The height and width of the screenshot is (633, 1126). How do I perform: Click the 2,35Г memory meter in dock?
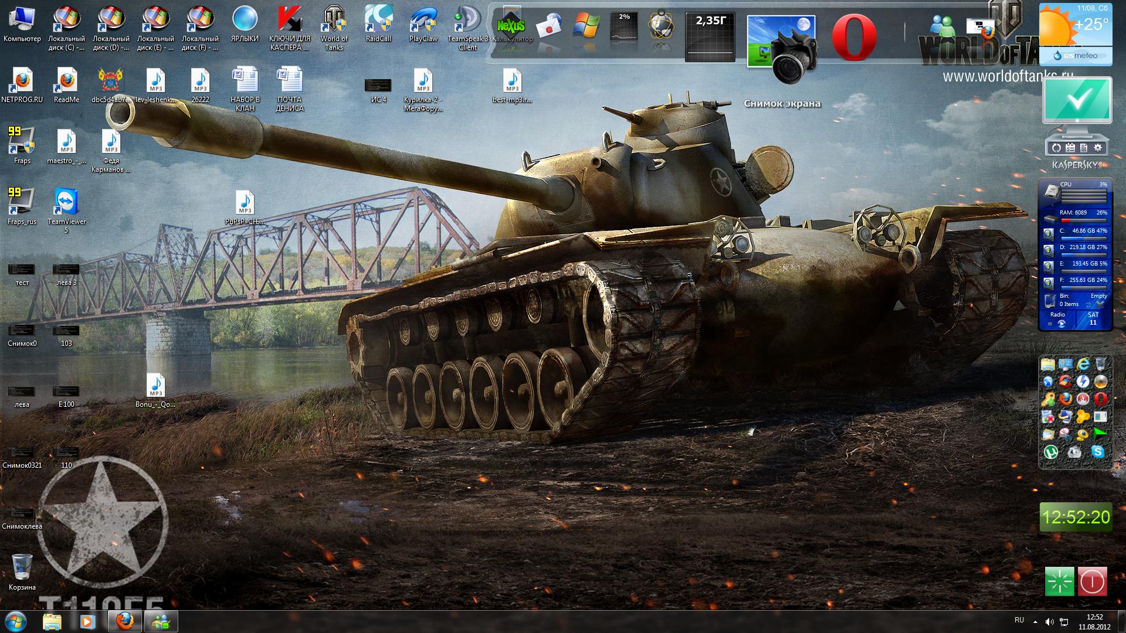(710, 38)
